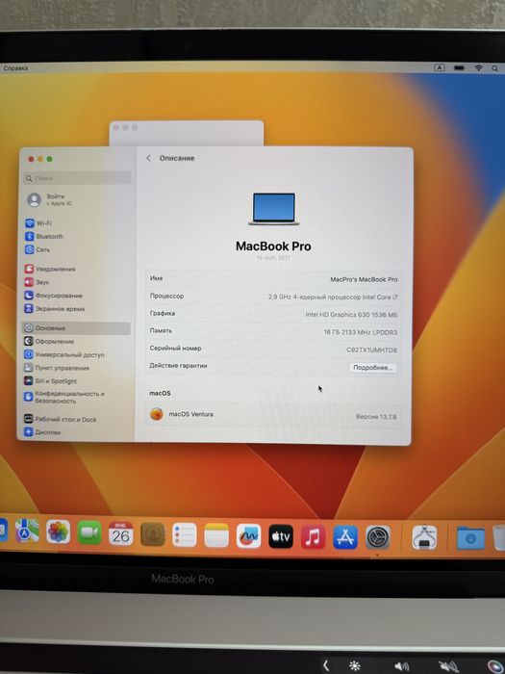Click the MacBook Pro laptop image
This screenshot has width=505, height=674.
click(273, 209)
